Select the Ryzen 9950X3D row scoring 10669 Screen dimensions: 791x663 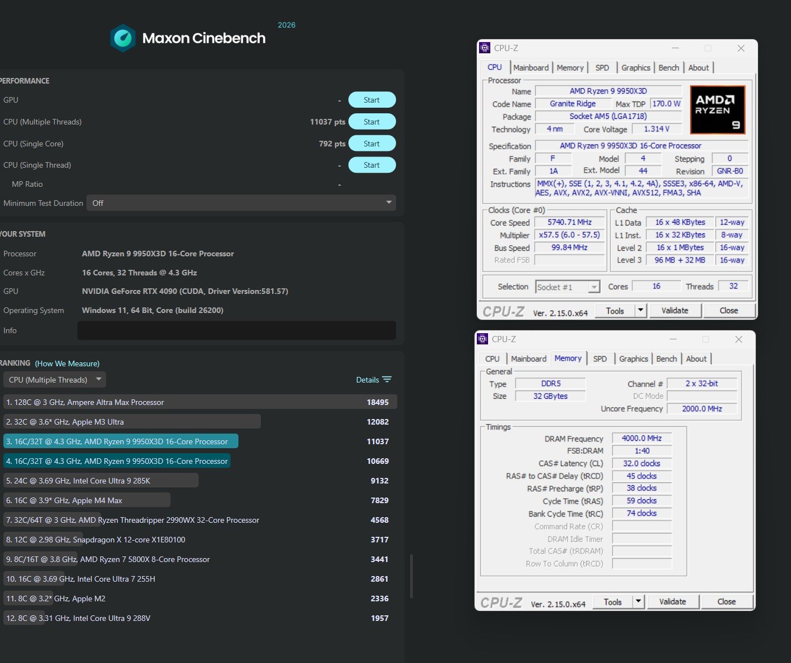click(200, 461)
